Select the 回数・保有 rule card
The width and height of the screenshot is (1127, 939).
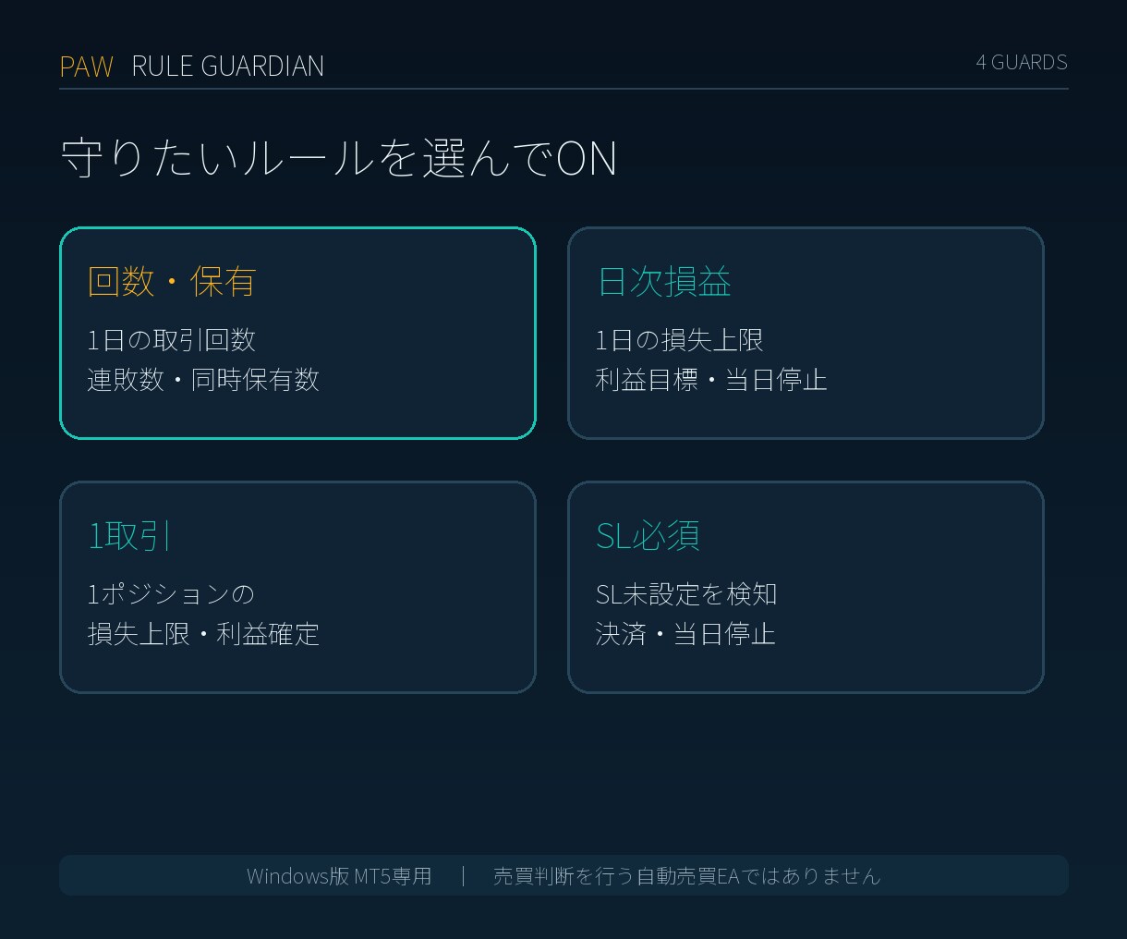tap(297, 333)
